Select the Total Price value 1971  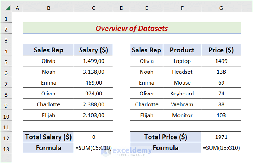221,137
